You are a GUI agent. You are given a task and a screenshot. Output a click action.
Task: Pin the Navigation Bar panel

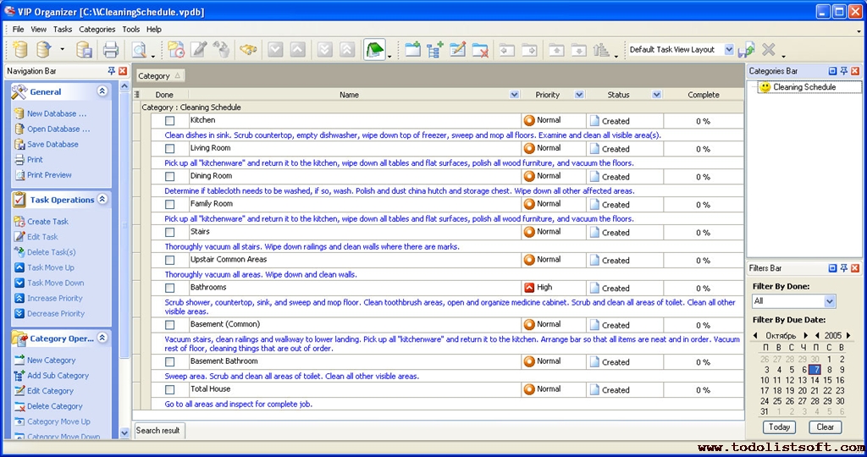point(112,71)
